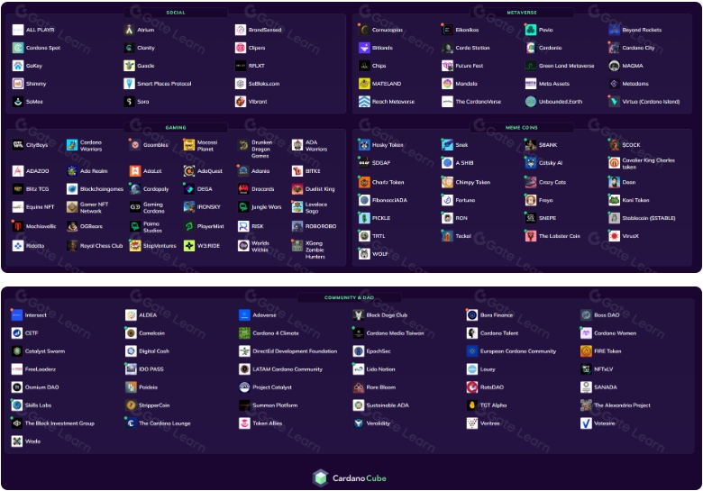This screenshot has height=491, width=703.
Task: Select the MEME COINS category header
Action: [x=522, y=128]
